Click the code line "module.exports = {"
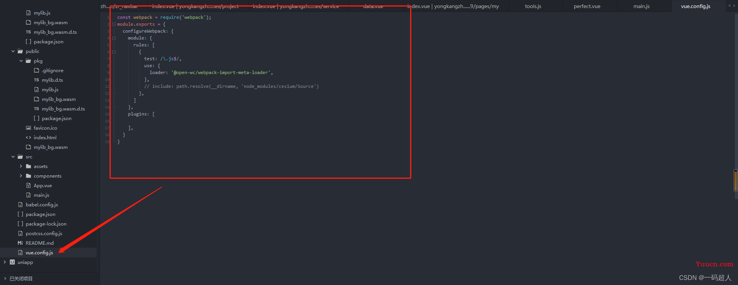Screen dimensions: 738x285 [141, 25]
